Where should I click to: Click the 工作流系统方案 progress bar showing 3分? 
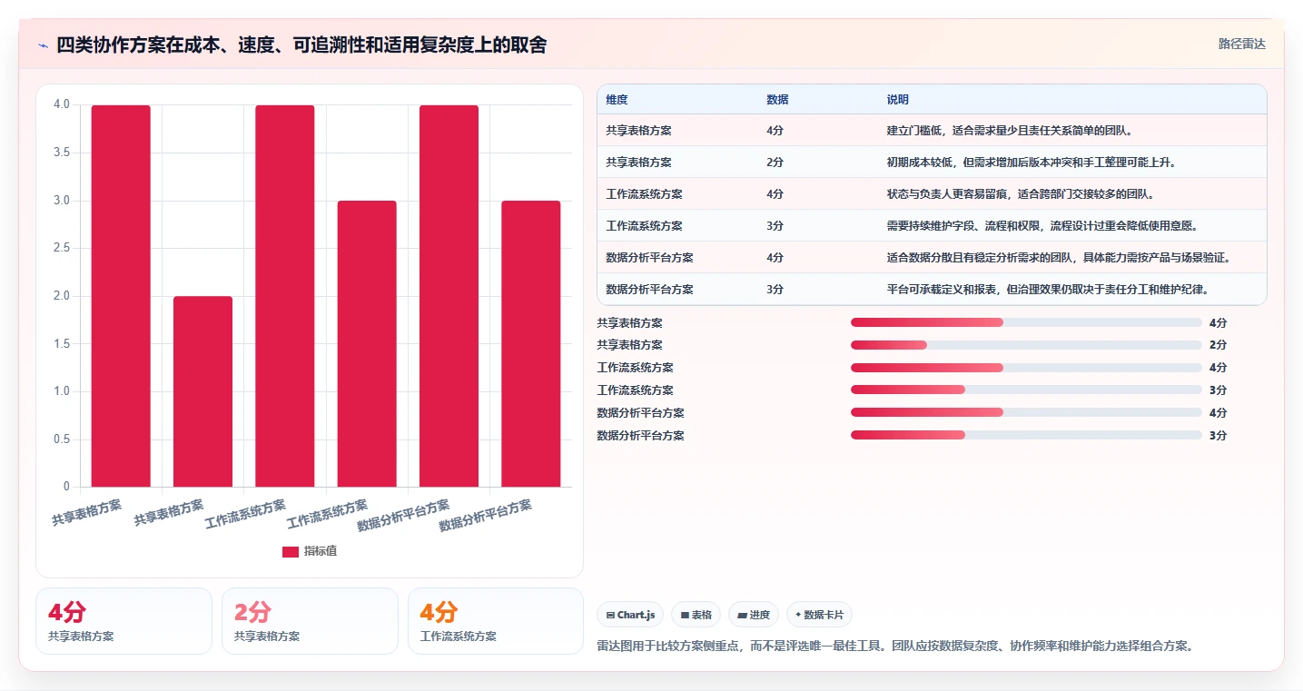pyautogui.click(x=1026, y=390)
